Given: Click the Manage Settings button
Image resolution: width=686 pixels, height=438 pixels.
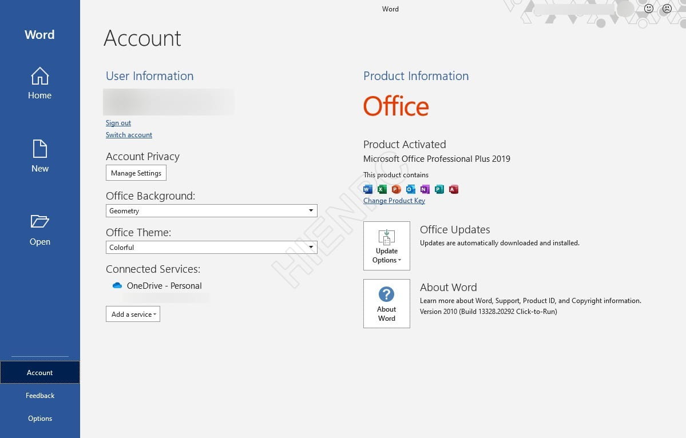Looking at the screenshot, I should 136,173.
